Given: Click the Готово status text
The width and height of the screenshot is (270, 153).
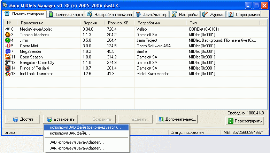Looking at the screenshot, I should 9,132.
